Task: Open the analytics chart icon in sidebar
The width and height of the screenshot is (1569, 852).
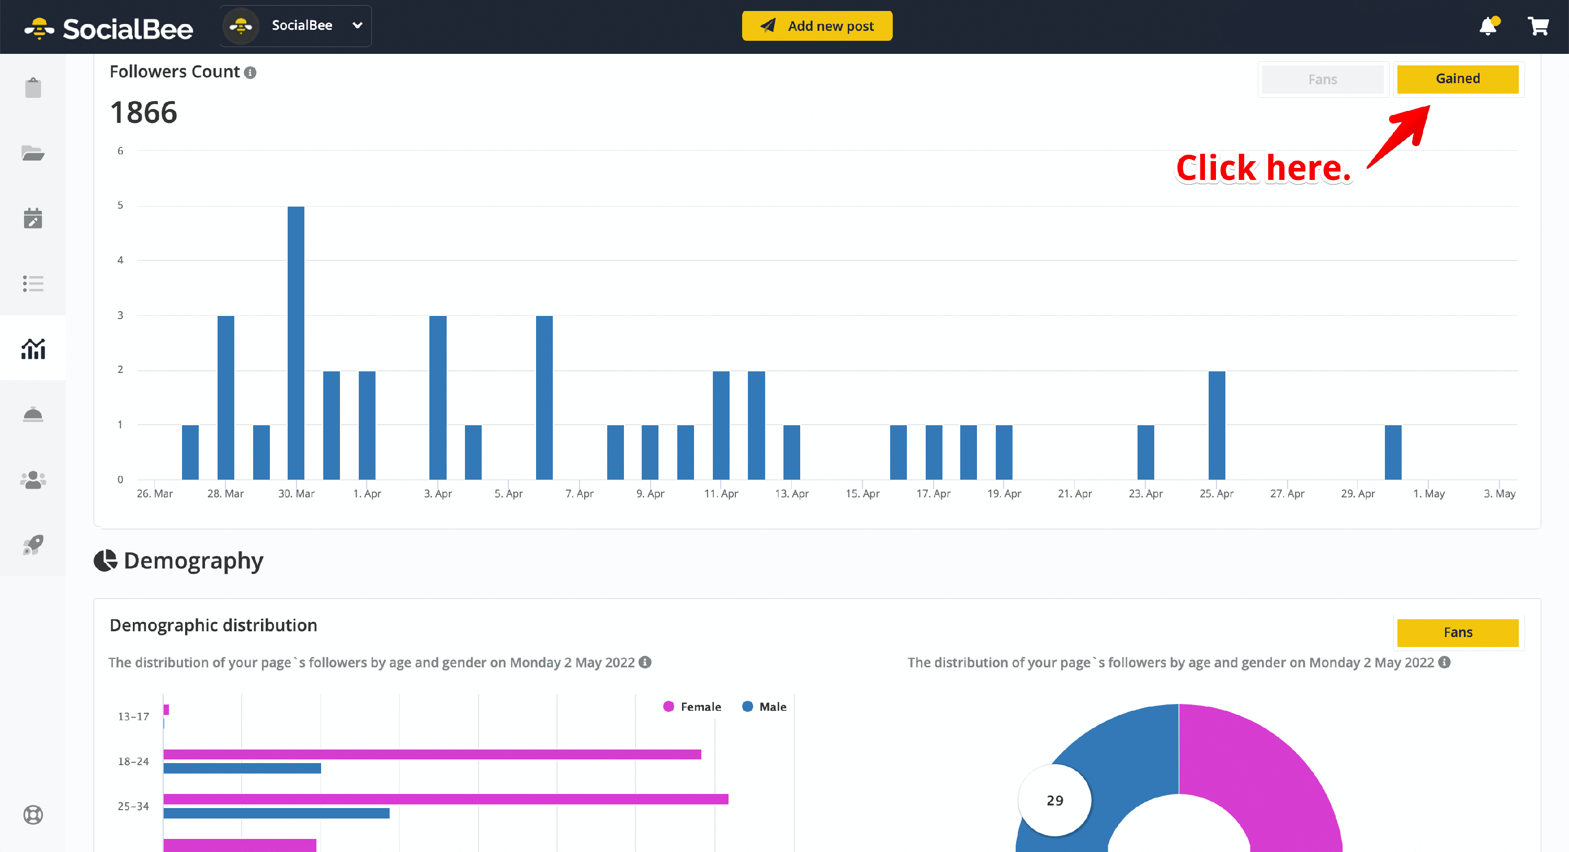Action: [x=33, y=348]
